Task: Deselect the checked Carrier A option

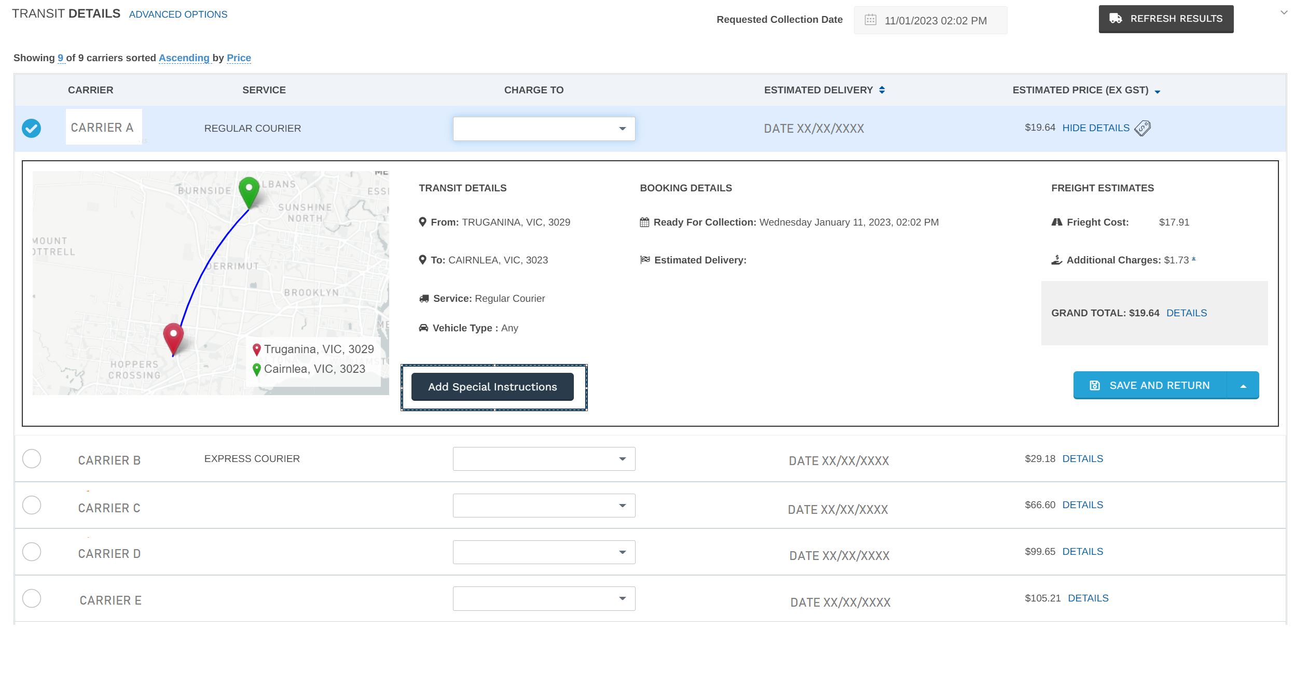Action: pos(32,128)
